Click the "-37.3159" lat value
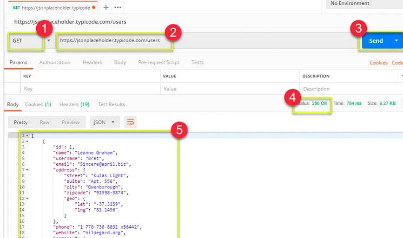403x238 pixels. [107, 204]
